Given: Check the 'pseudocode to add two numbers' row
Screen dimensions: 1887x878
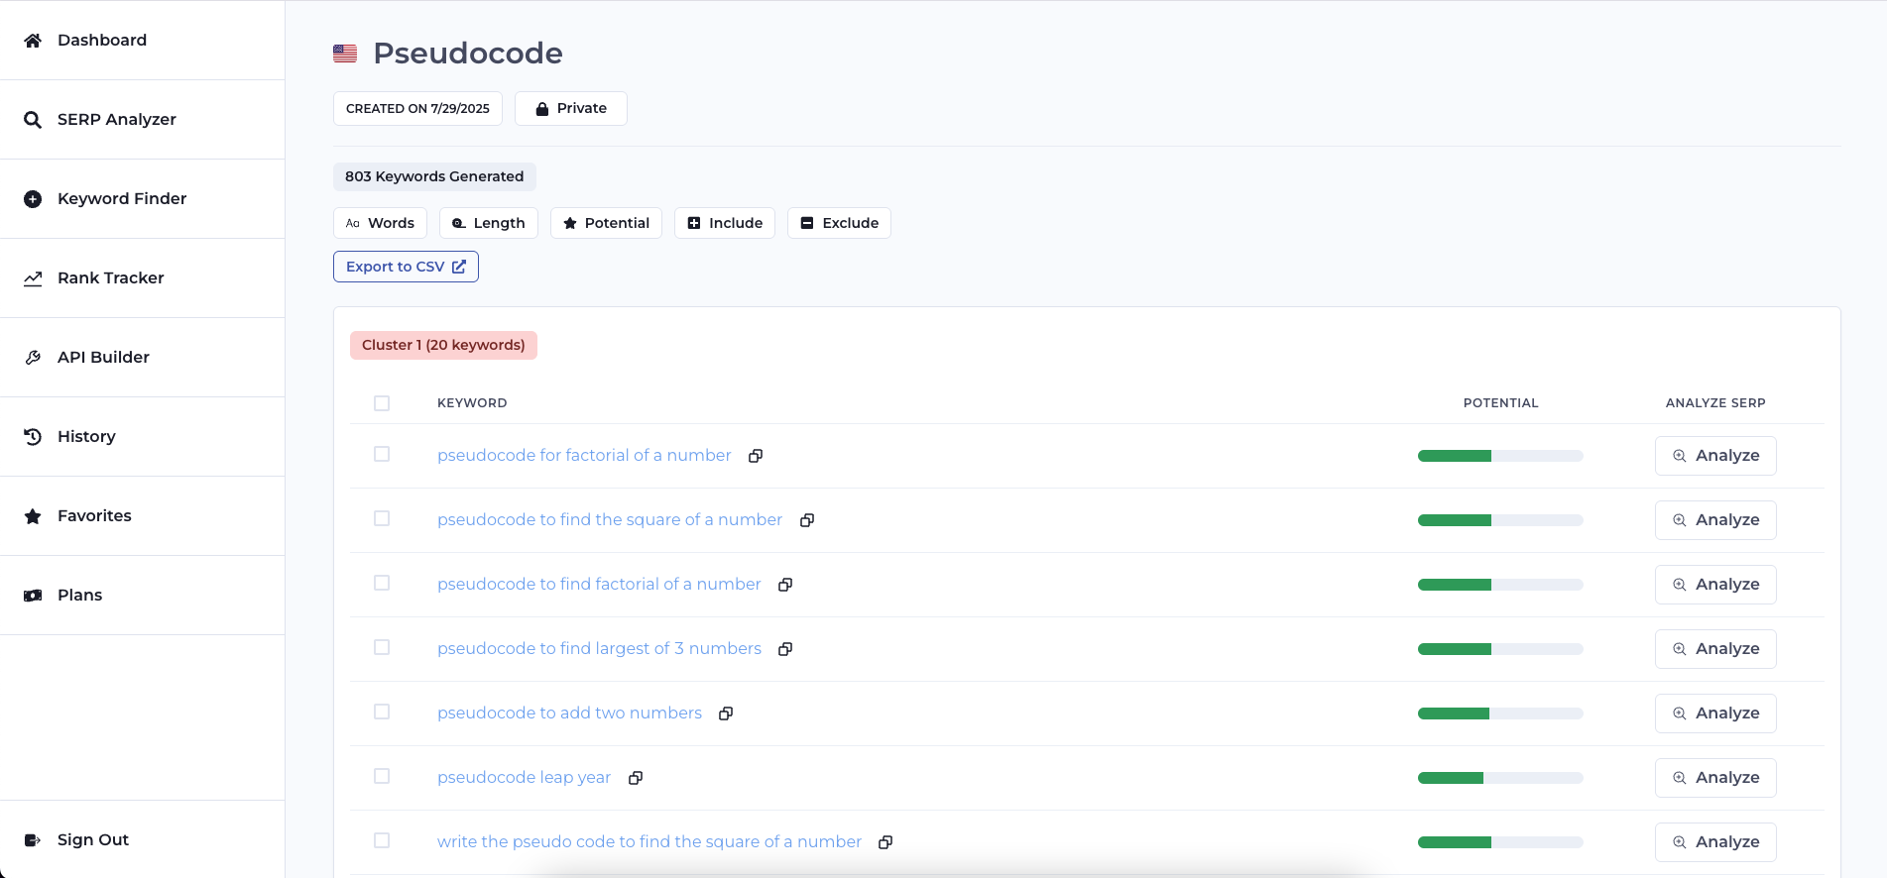Looking at the screenshot, I should 382,712.
